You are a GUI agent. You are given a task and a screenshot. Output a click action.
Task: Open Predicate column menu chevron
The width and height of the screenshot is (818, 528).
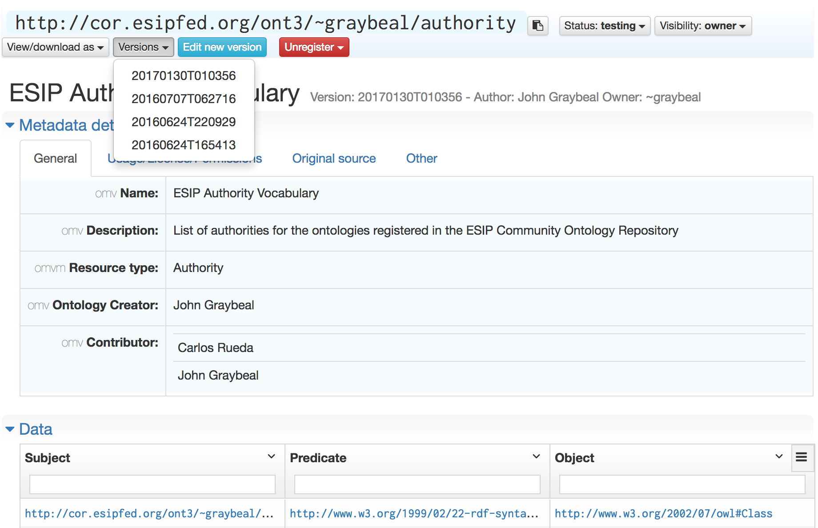point(536,456)
